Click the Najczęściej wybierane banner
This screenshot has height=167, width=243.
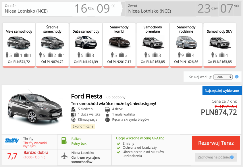[221, 90]
